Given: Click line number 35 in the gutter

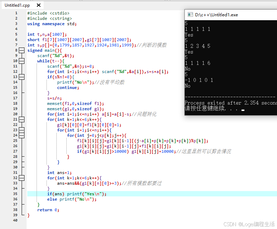Looking at the screenshot, I should 15,194.
